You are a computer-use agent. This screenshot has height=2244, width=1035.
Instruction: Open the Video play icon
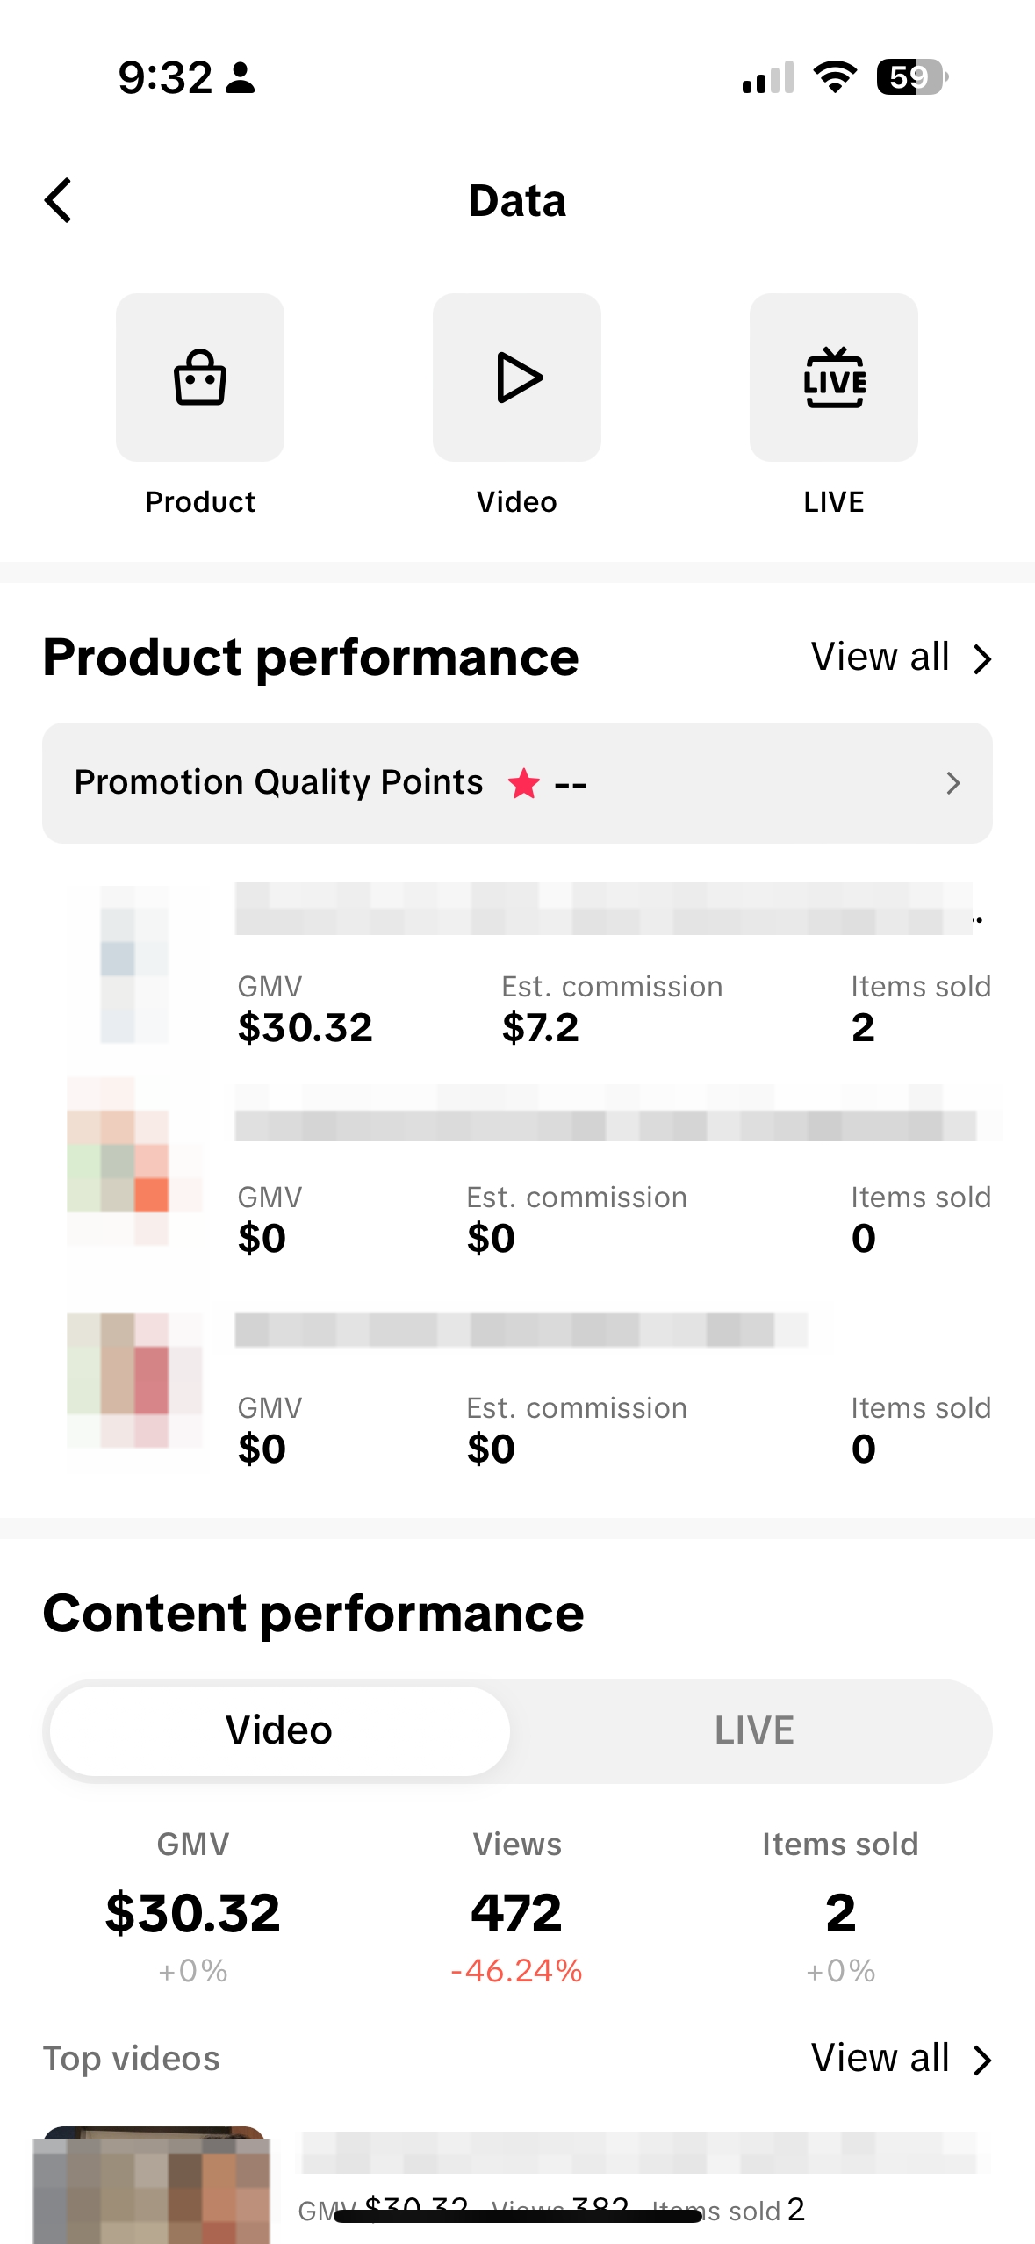tap(517, 378)
